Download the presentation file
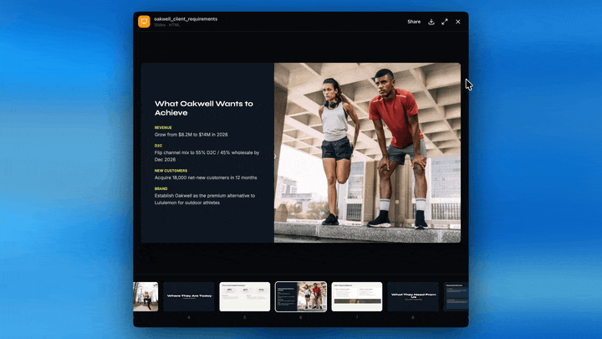602x339 pixels. pos(431,22)
